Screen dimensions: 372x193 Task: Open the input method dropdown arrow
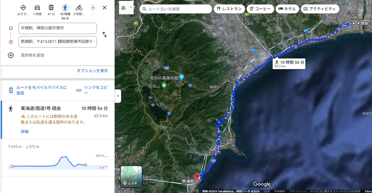tap(131, 7)
